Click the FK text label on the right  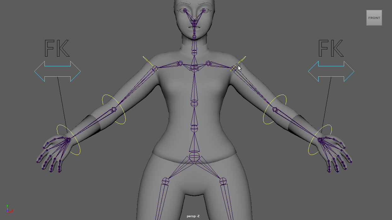(x=331, y=48)
